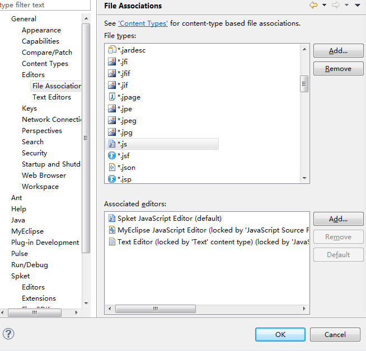Select Editors under General
366x351 pixels.
click(x=33, y=74)
